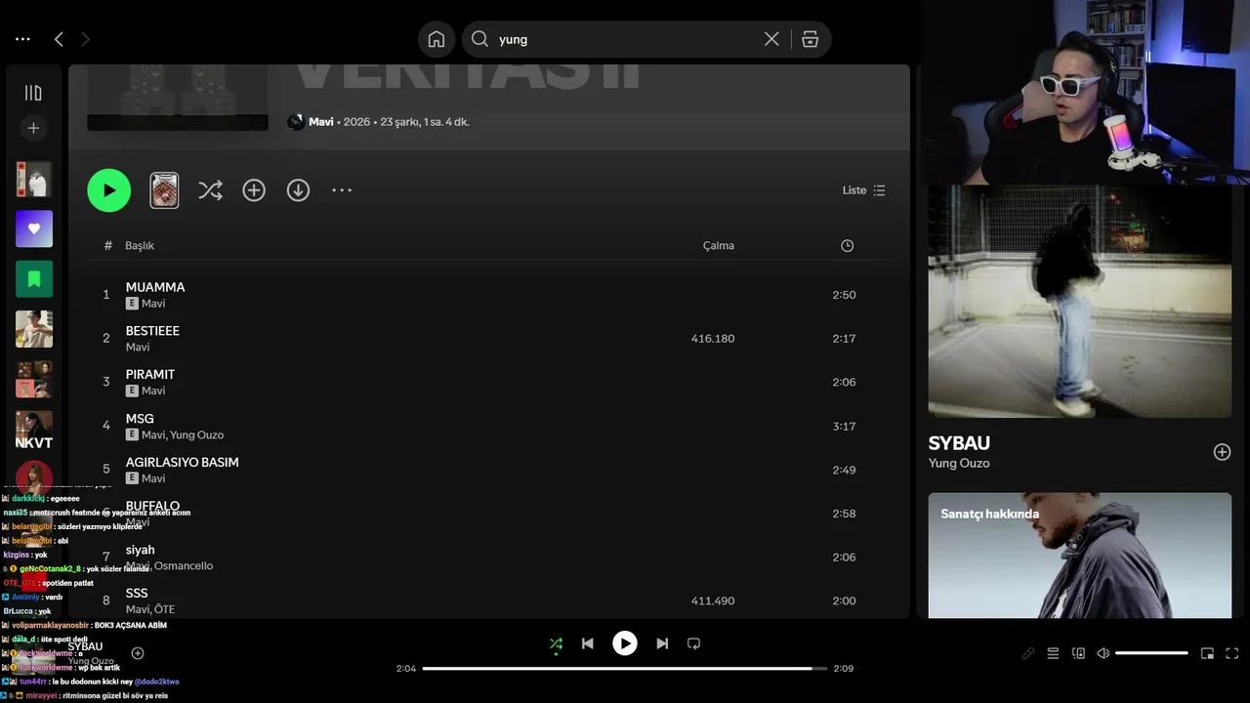Image resolution: width=1250 pixels, height=703 pixels.
Task: Open the Mavi artist link in album header
Action: point(321,122)
